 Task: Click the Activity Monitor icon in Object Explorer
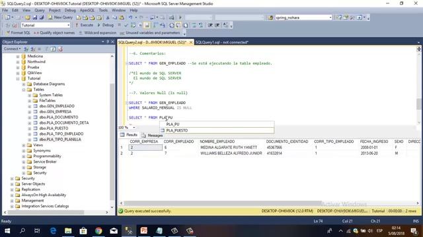(60, 49)
